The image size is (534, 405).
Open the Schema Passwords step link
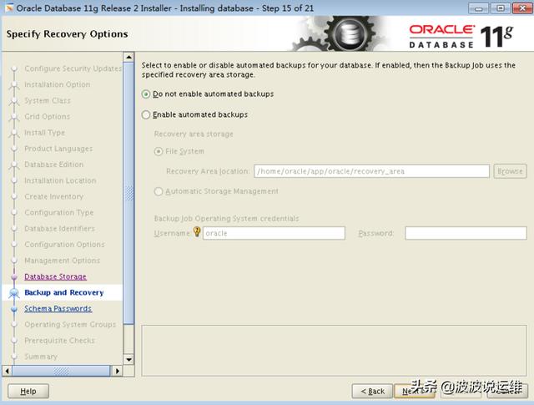pyautogui.click(x=58, y=308)
